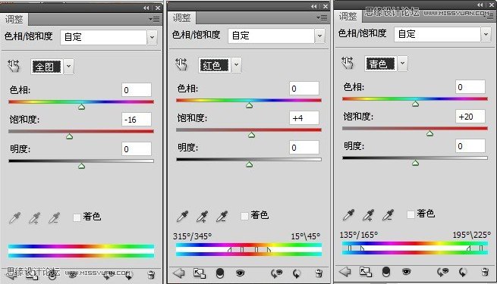Click saturation field showing -16

pos(137,120)
